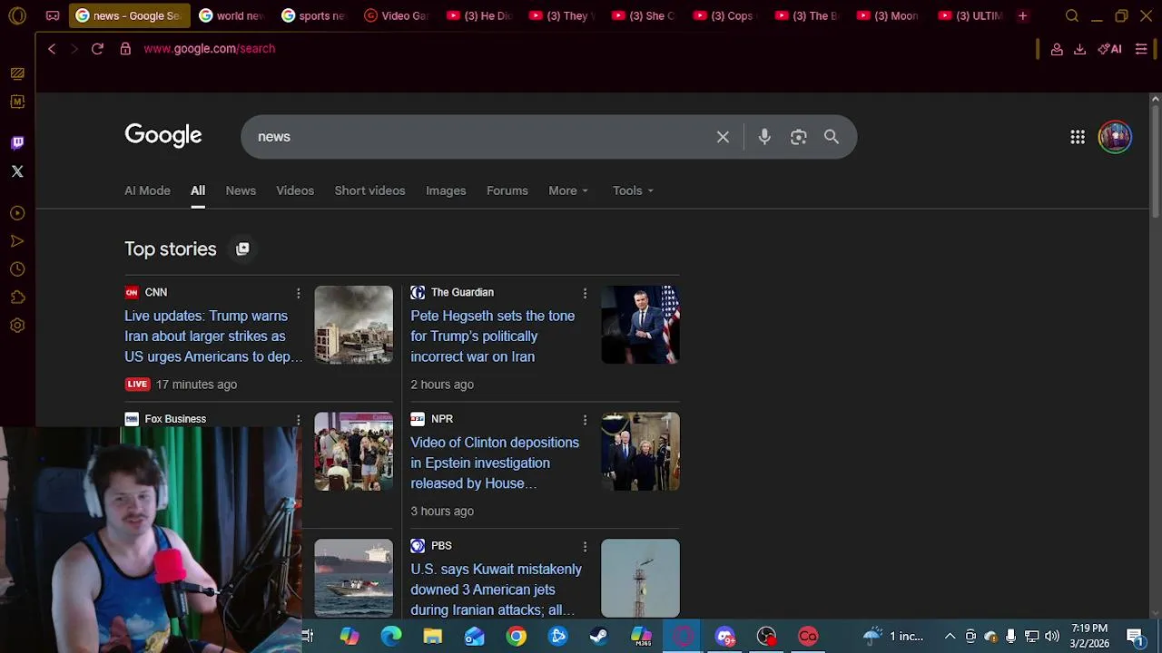Clear the search query with X
This screenshot has height=653, width=1162.
(x=723, y=137)
